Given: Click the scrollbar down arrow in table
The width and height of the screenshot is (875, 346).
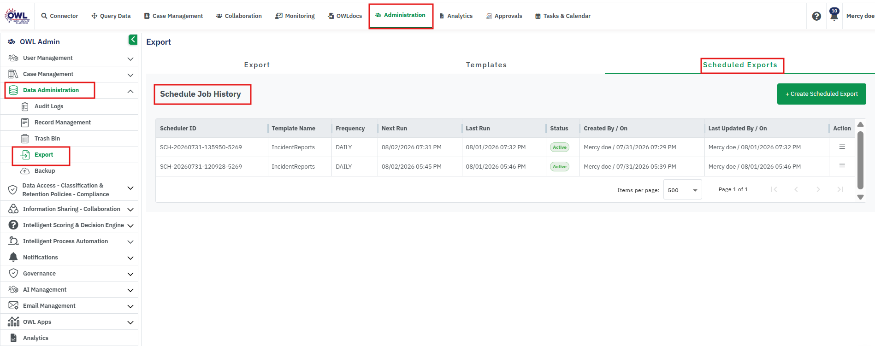Looking at the screenshot, I should (x=860, y=197).
